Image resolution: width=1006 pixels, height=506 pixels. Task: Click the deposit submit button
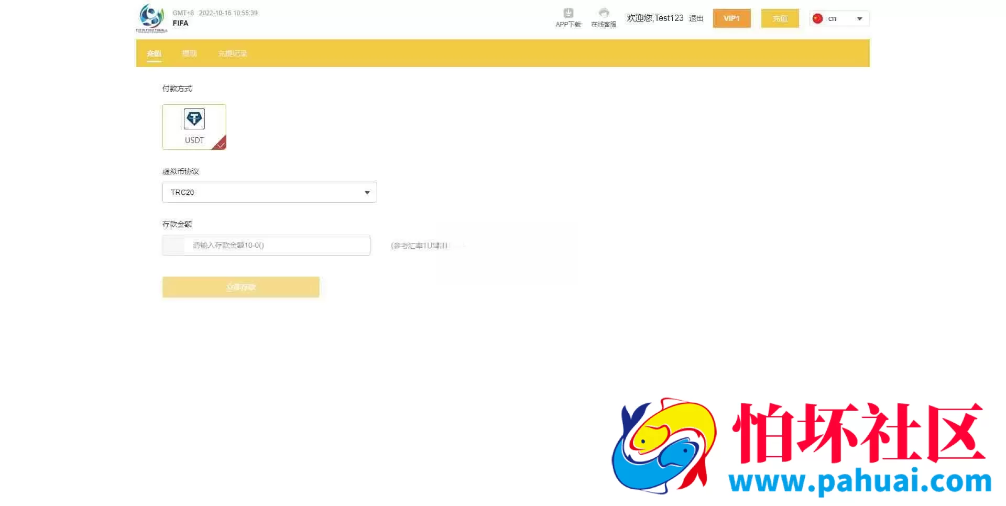[x=241, y=287]
